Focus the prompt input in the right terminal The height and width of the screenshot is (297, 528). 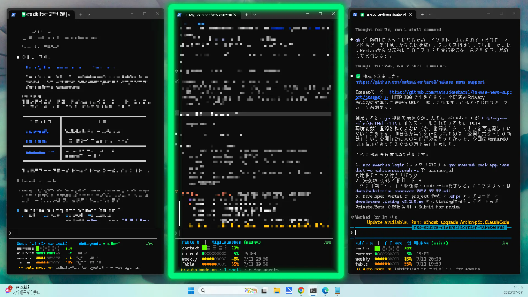[x=431, y=233]
